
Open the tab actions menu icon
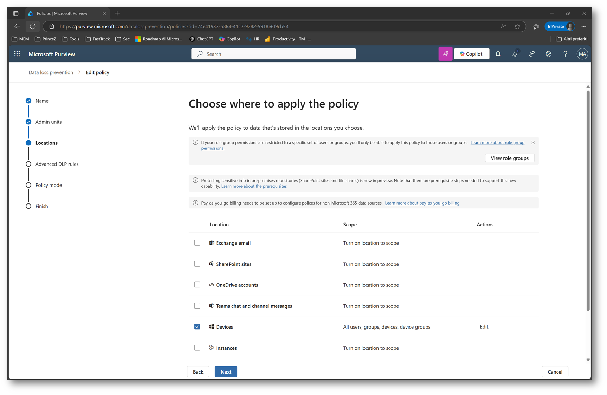coord(16,13)
